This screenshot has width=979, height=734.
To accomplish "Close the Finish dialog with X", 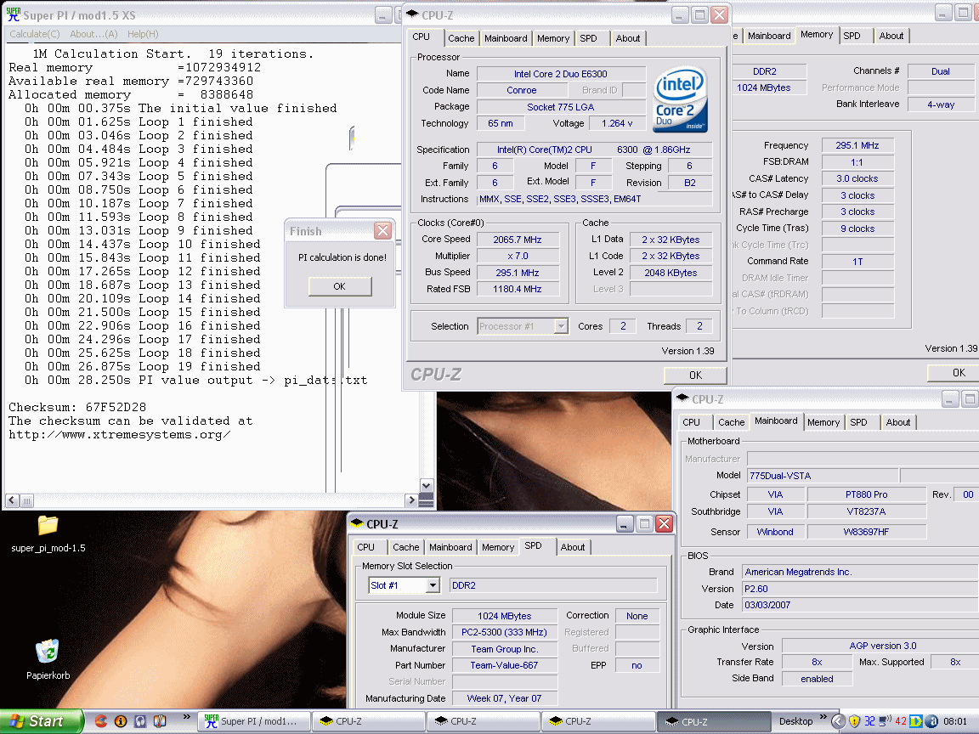I will click(382, 230).
